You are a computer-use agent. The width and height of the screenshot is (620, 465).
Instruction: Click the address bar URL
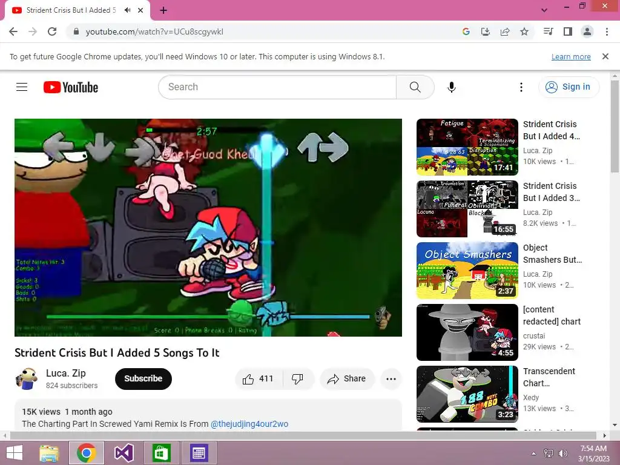(154, 31)
